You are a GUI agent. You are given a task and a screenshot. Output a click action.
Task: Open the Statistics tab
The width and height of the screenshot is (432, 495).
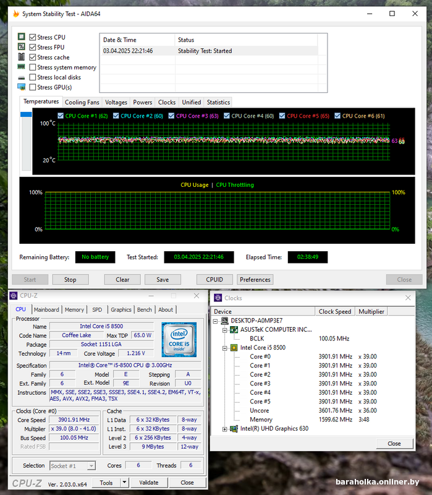click(x=218, y=102)
